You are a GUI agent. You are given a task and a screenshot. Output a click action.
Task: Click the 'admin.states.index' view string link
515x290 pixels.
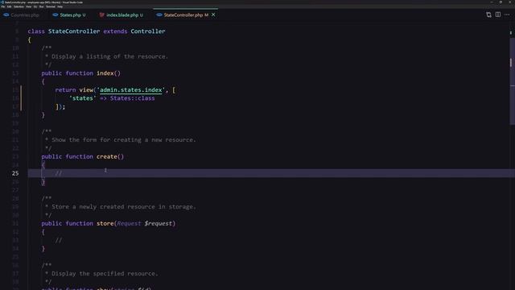click(130, 89)
